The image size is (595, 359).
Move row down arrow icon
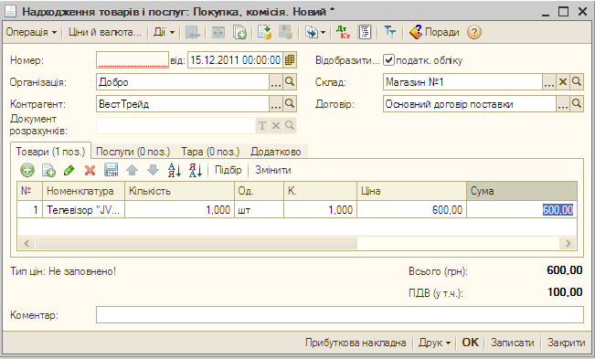(153, 170)
